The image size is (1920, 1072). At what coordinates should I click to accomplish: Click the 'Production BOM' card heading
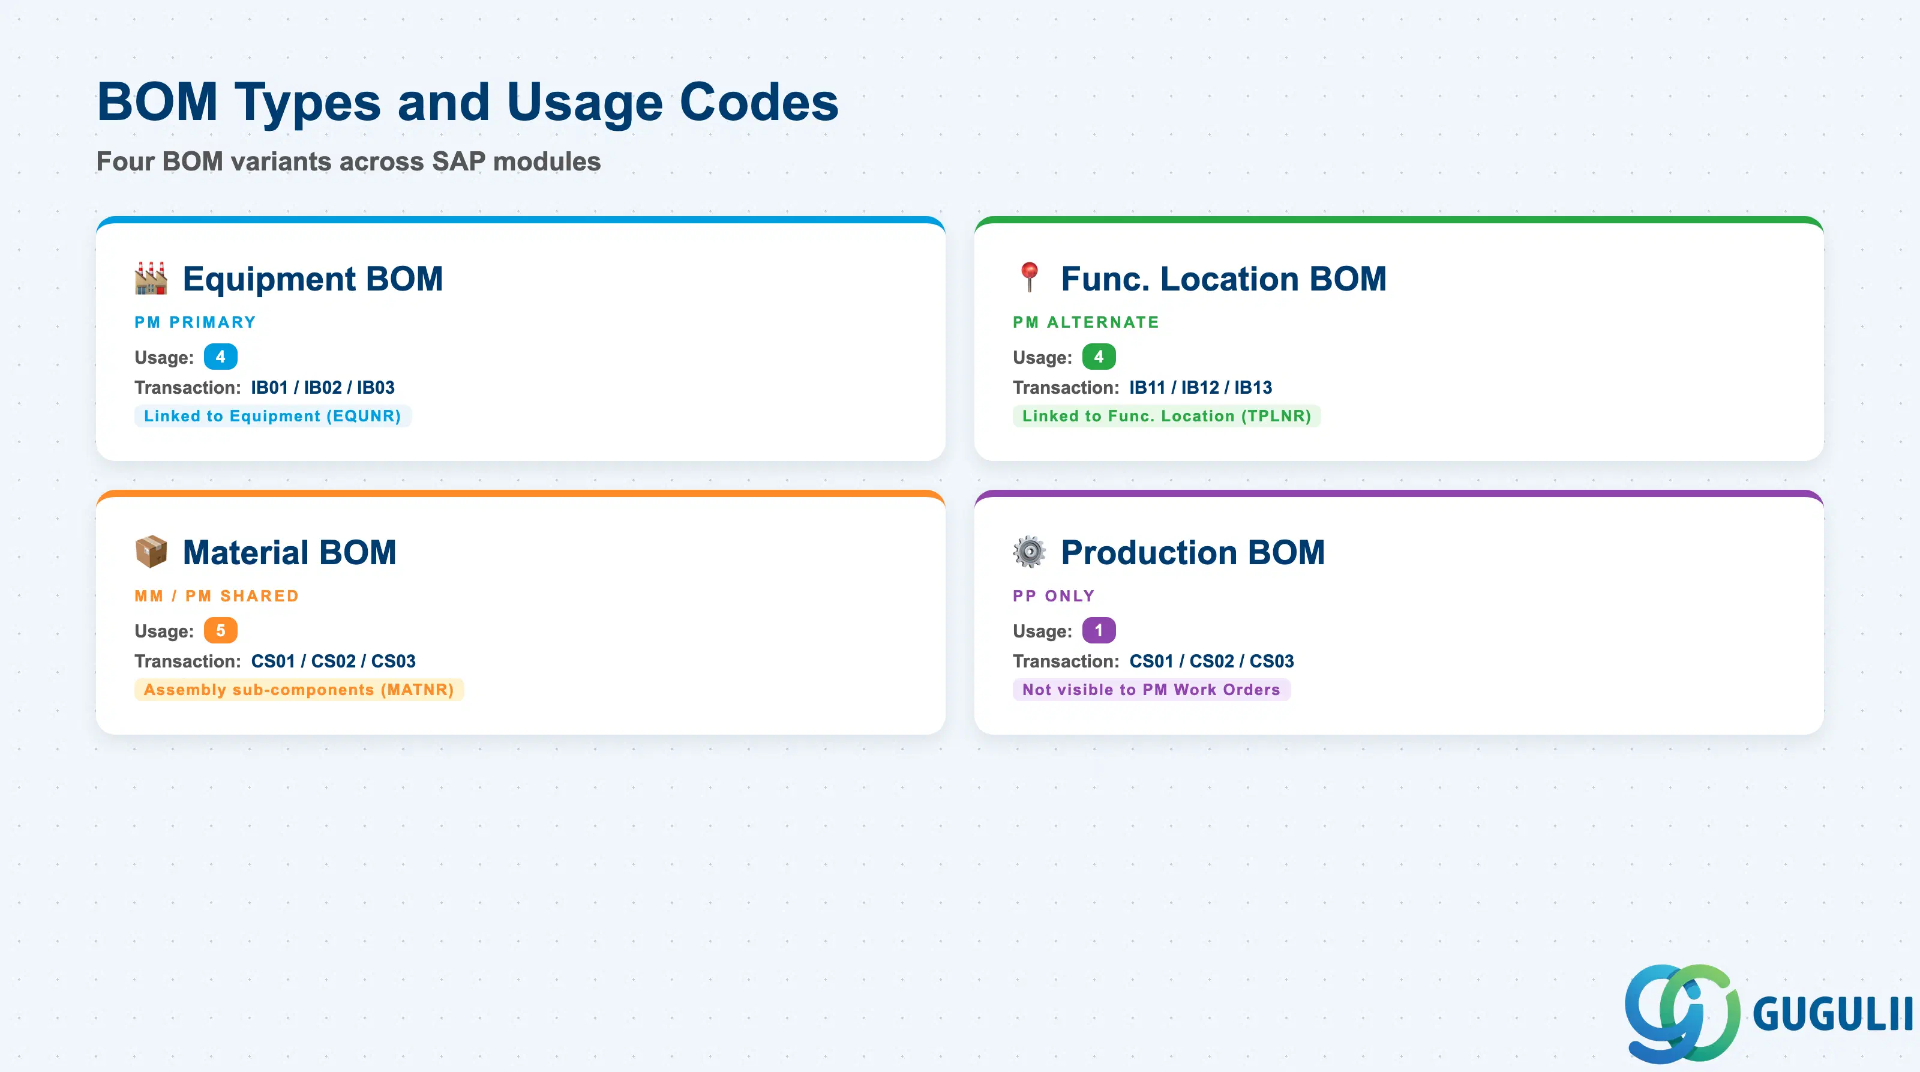(1193, 552)
